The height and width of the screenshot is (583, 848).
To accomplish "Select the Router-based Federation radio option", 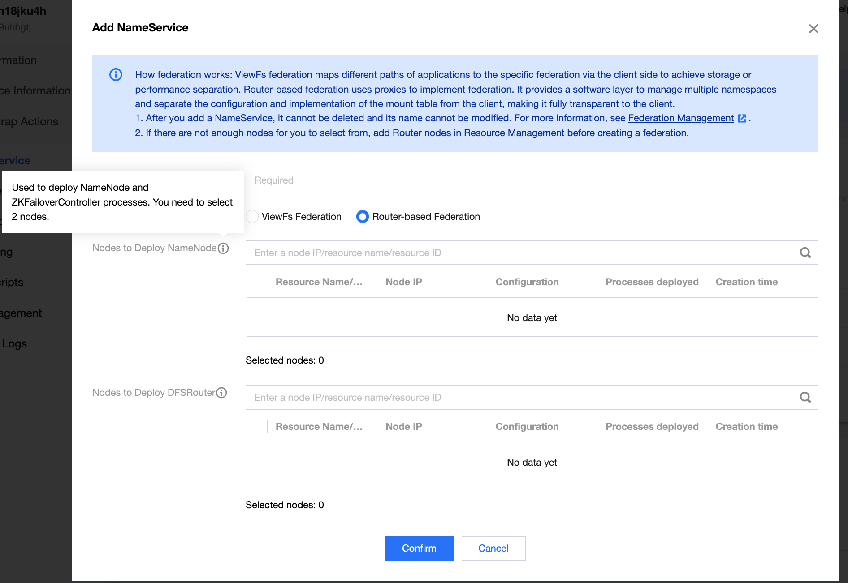I will pos(362,217).
